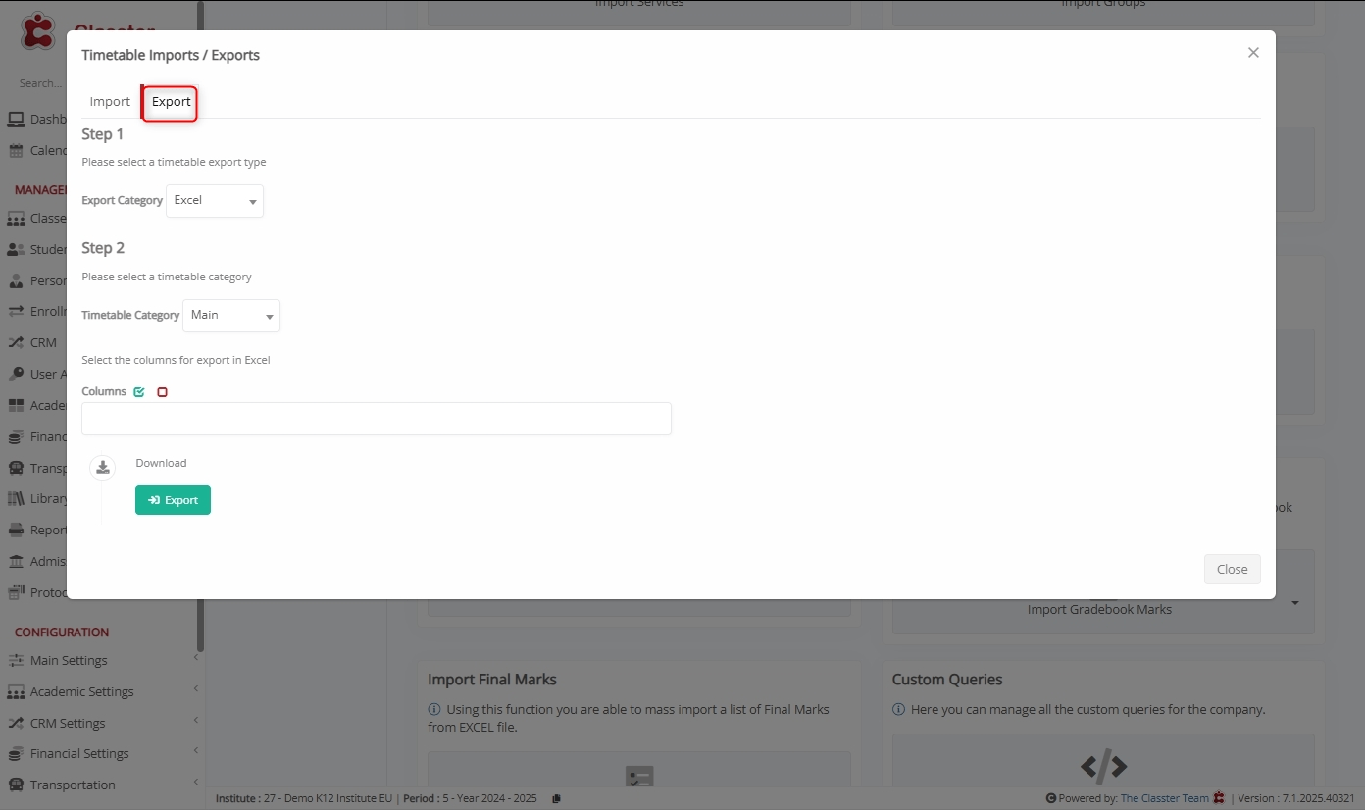Click the Custom Queries code icon

tap(1103, 765)
